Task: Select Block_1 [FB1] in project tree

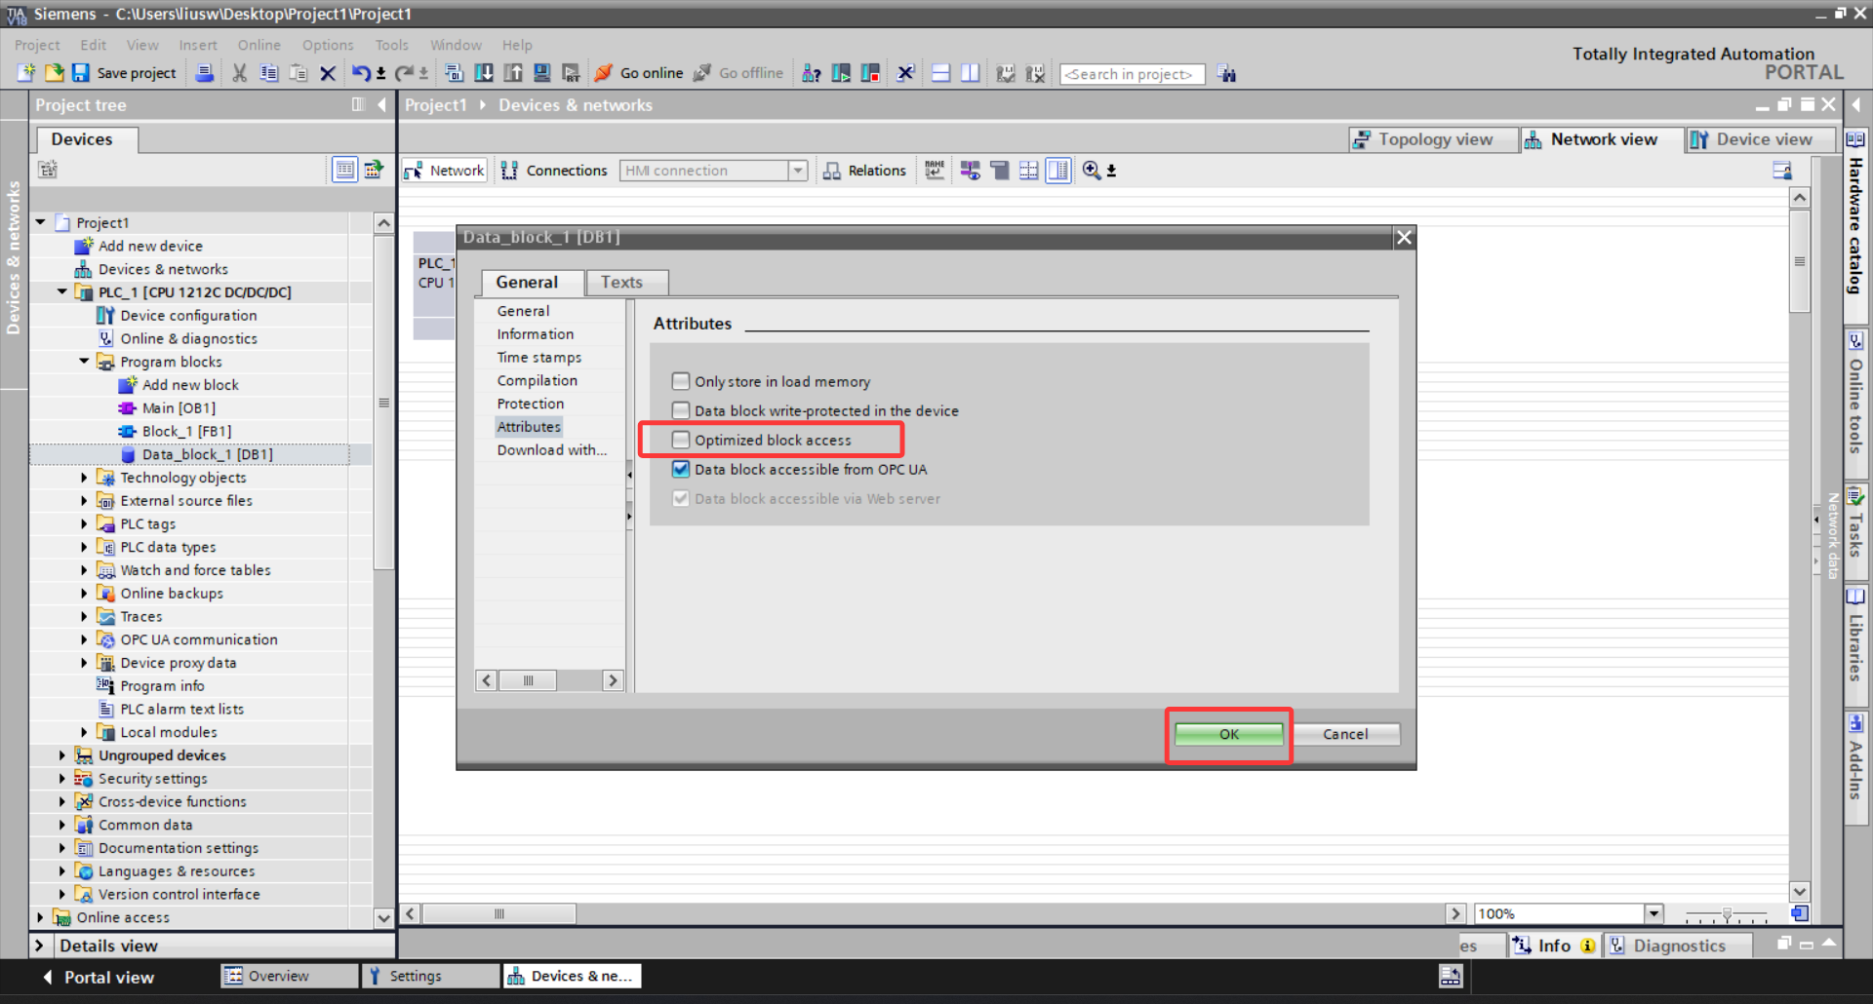Action: click(x=186, y=431)
